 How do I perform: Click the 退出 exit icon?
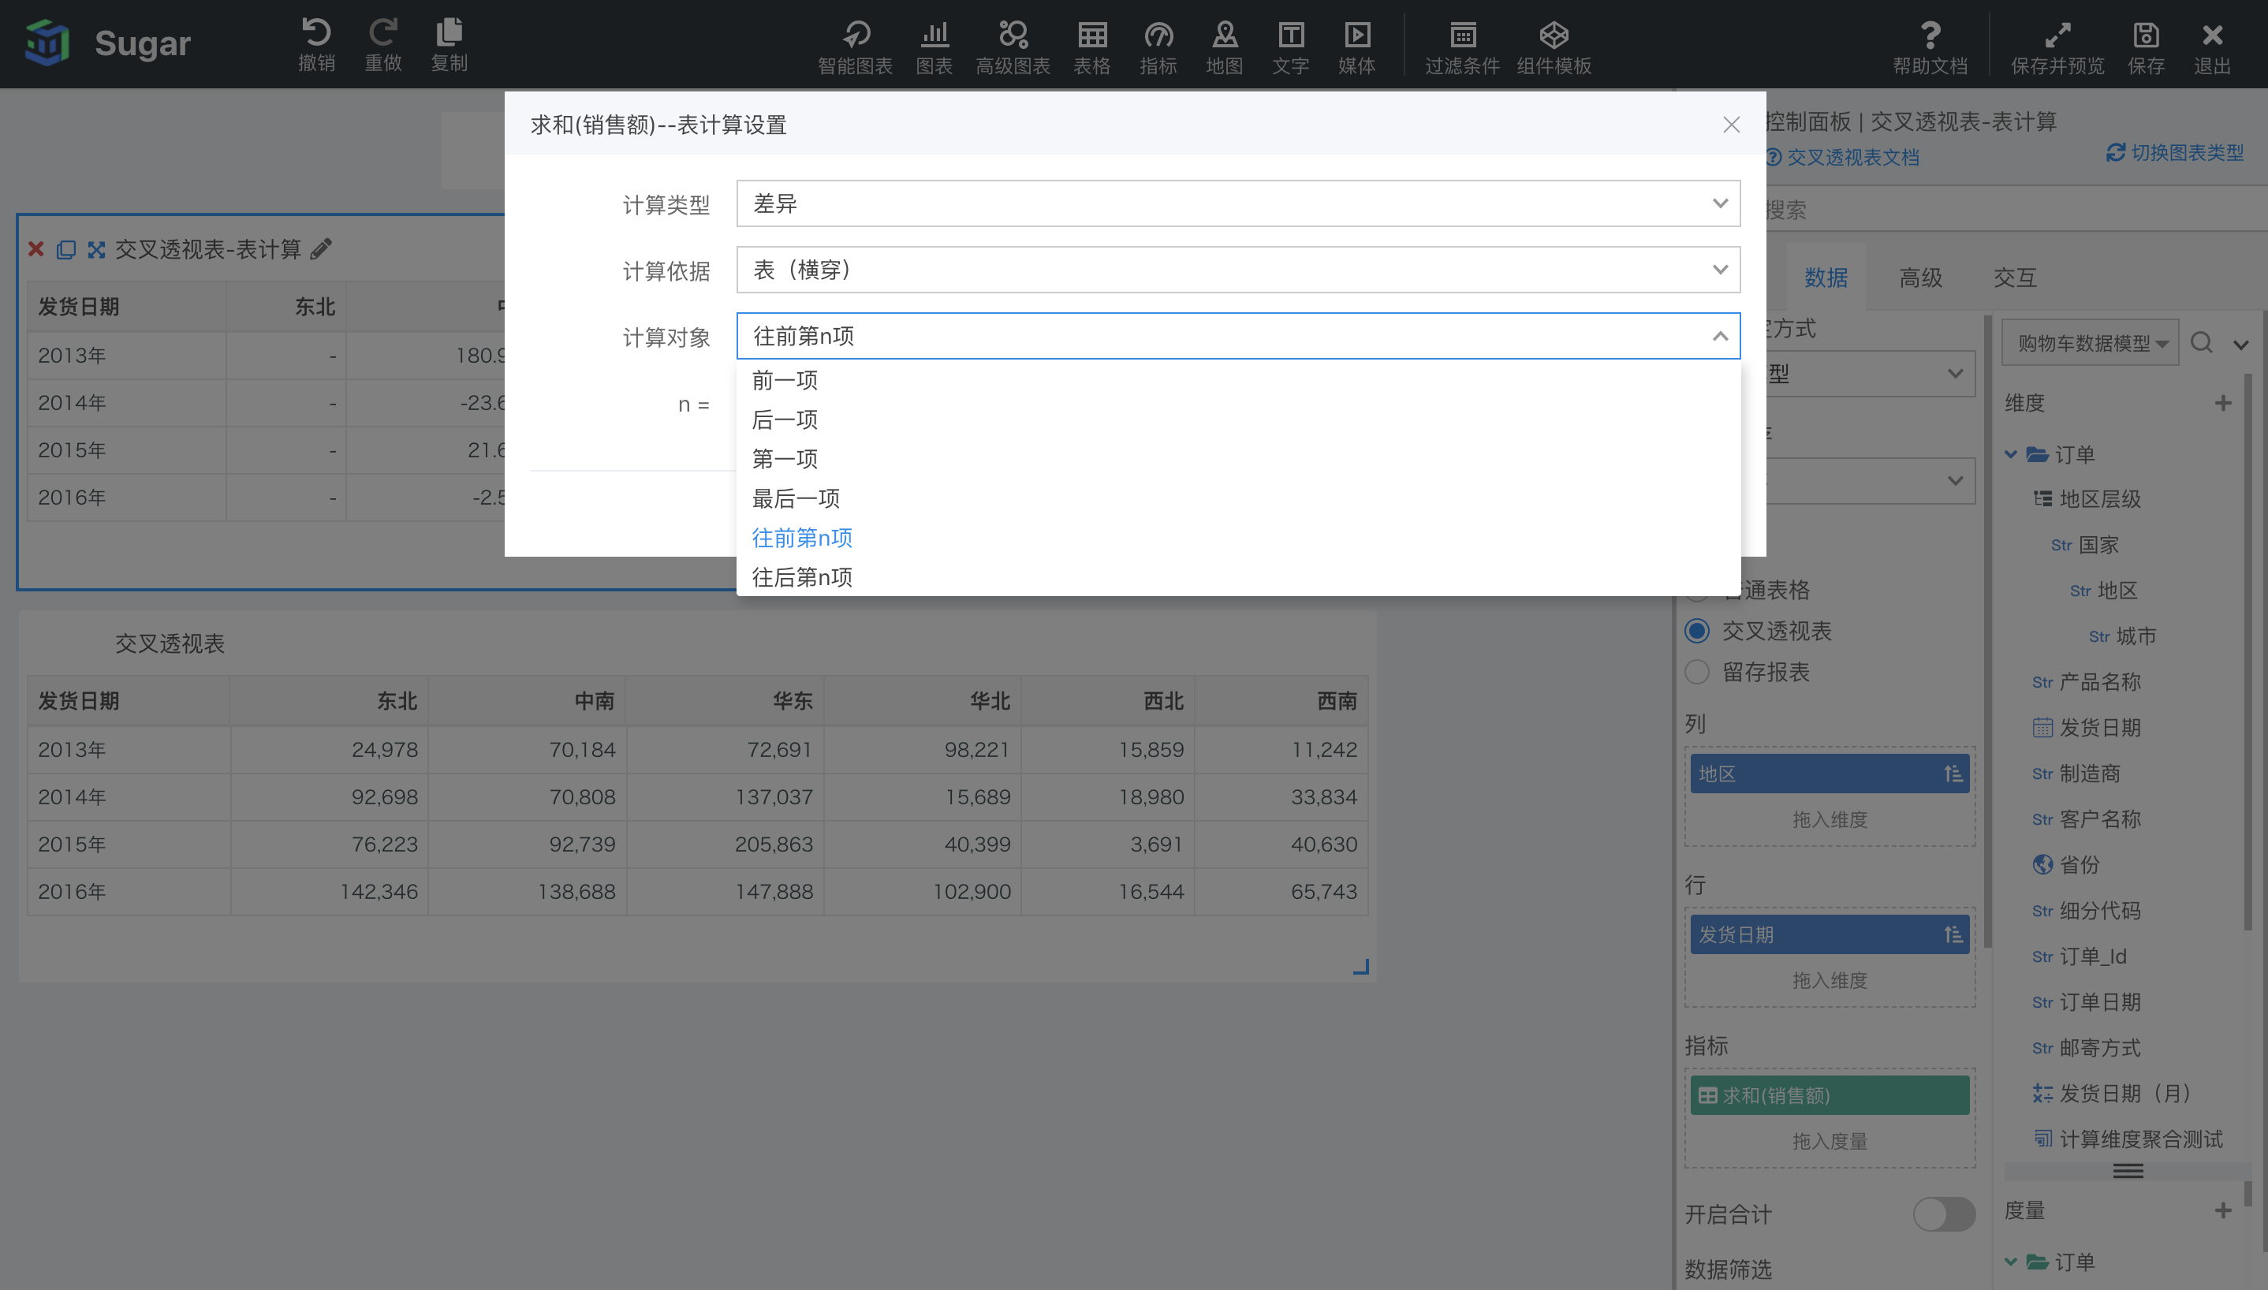[2212, 47]
